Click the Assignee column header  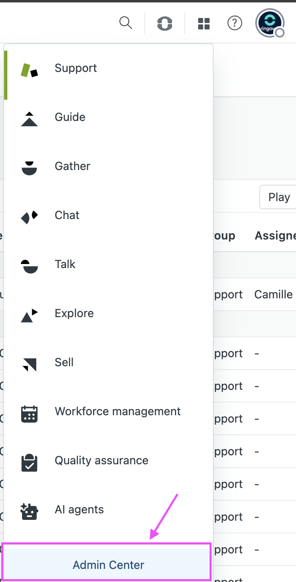pos(275,236)
